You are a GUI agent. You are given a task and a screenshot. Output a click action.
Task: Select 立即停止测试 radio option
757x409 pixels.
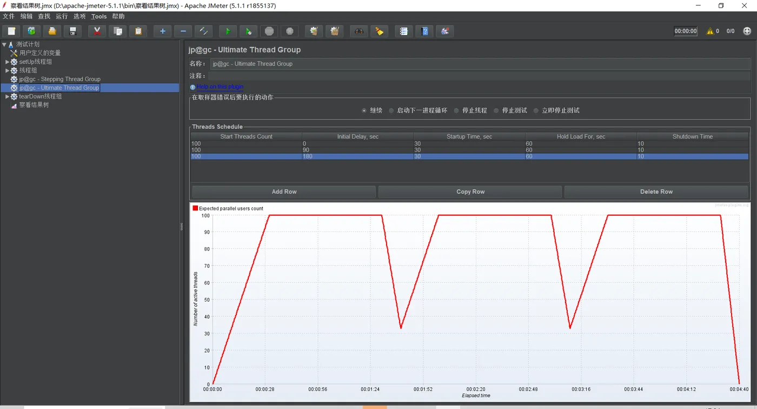(x=536, y=111)
